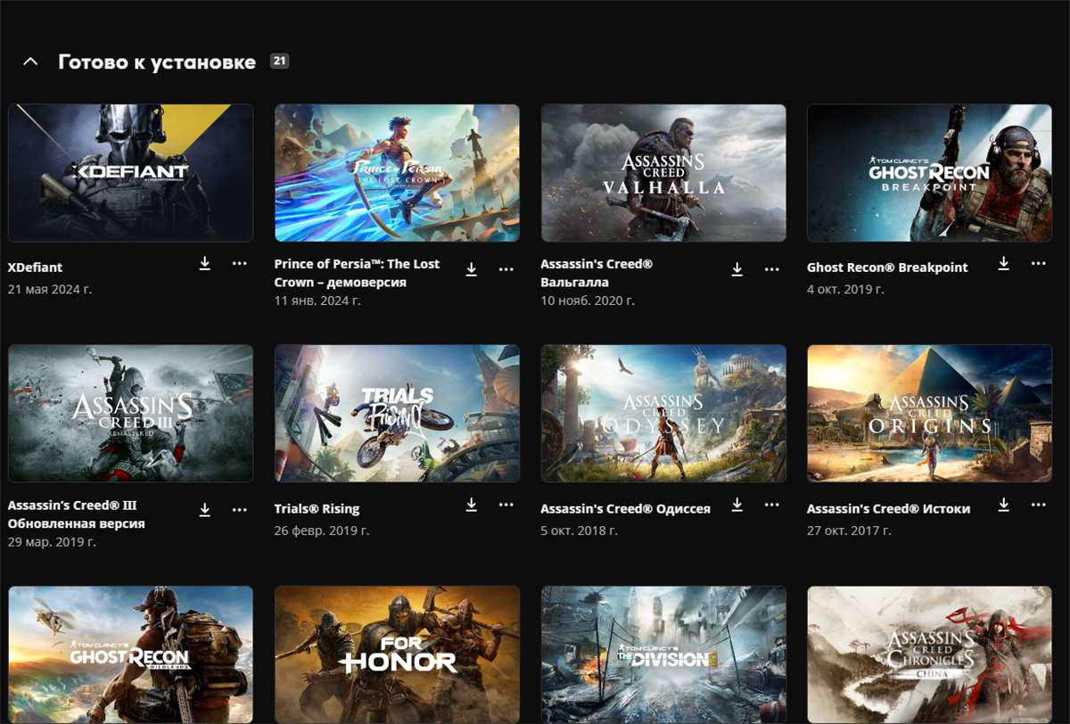Image resolution: width=1070 pixels, height=724 pixels.
Task: Open The Division cover thumbnail
Action: pos(662,654)
